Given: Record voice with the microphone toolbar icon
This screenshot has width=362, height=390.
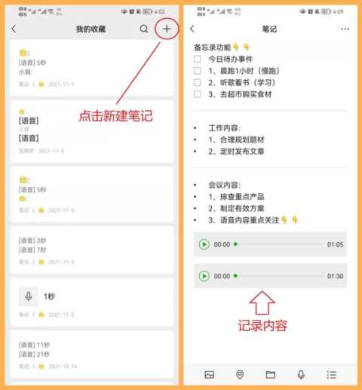Looking at the screenshot, I should 301,375.
